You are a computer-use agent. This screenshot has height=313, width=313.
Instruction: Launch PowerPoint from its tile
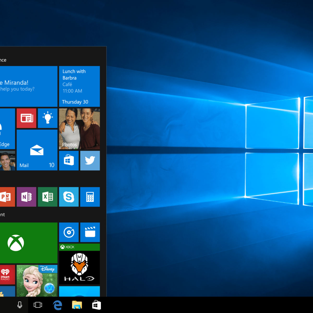coord(7,197)
